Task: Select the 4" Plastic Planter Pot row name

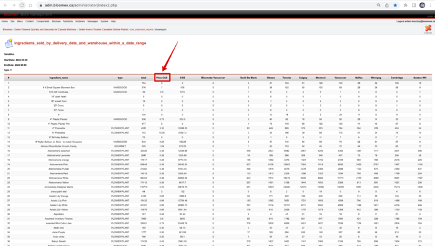Action: tap(58, 124)
